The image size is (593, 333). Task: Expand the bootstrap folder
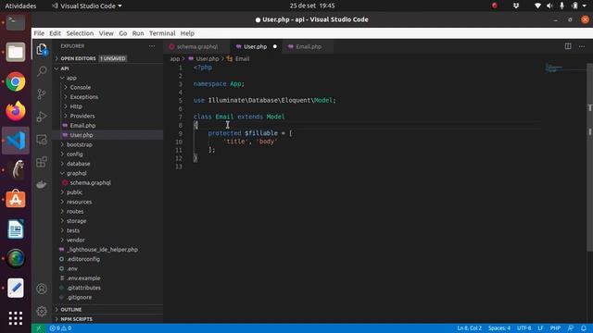click(x=80, y=144)
